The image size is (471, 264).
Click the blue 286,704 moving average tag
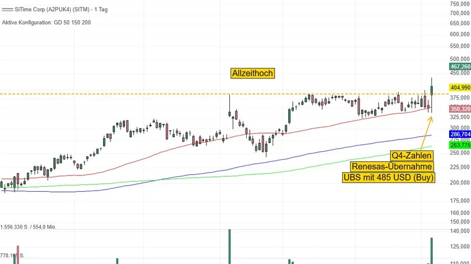[x=460, y=135]
